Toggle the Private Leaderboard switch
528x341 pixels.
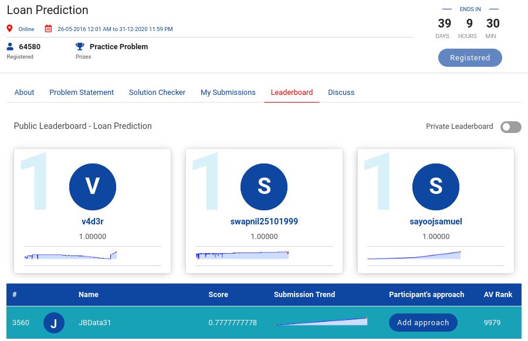pos(510,127)
